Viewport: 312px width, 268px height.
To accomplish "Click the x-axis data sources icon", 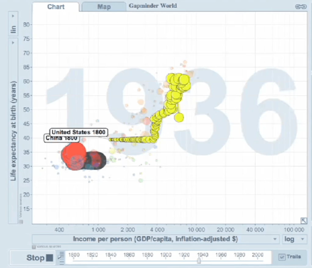I will [34, 246].
